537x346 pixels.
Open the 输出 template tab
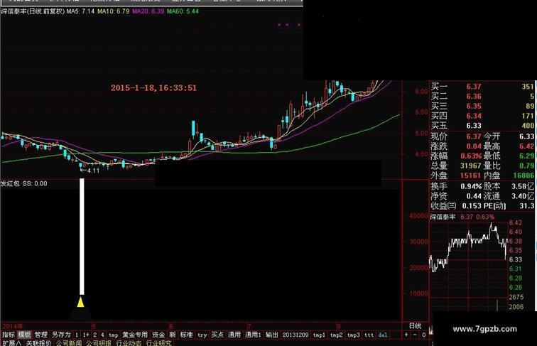click(x=271, y=335)
